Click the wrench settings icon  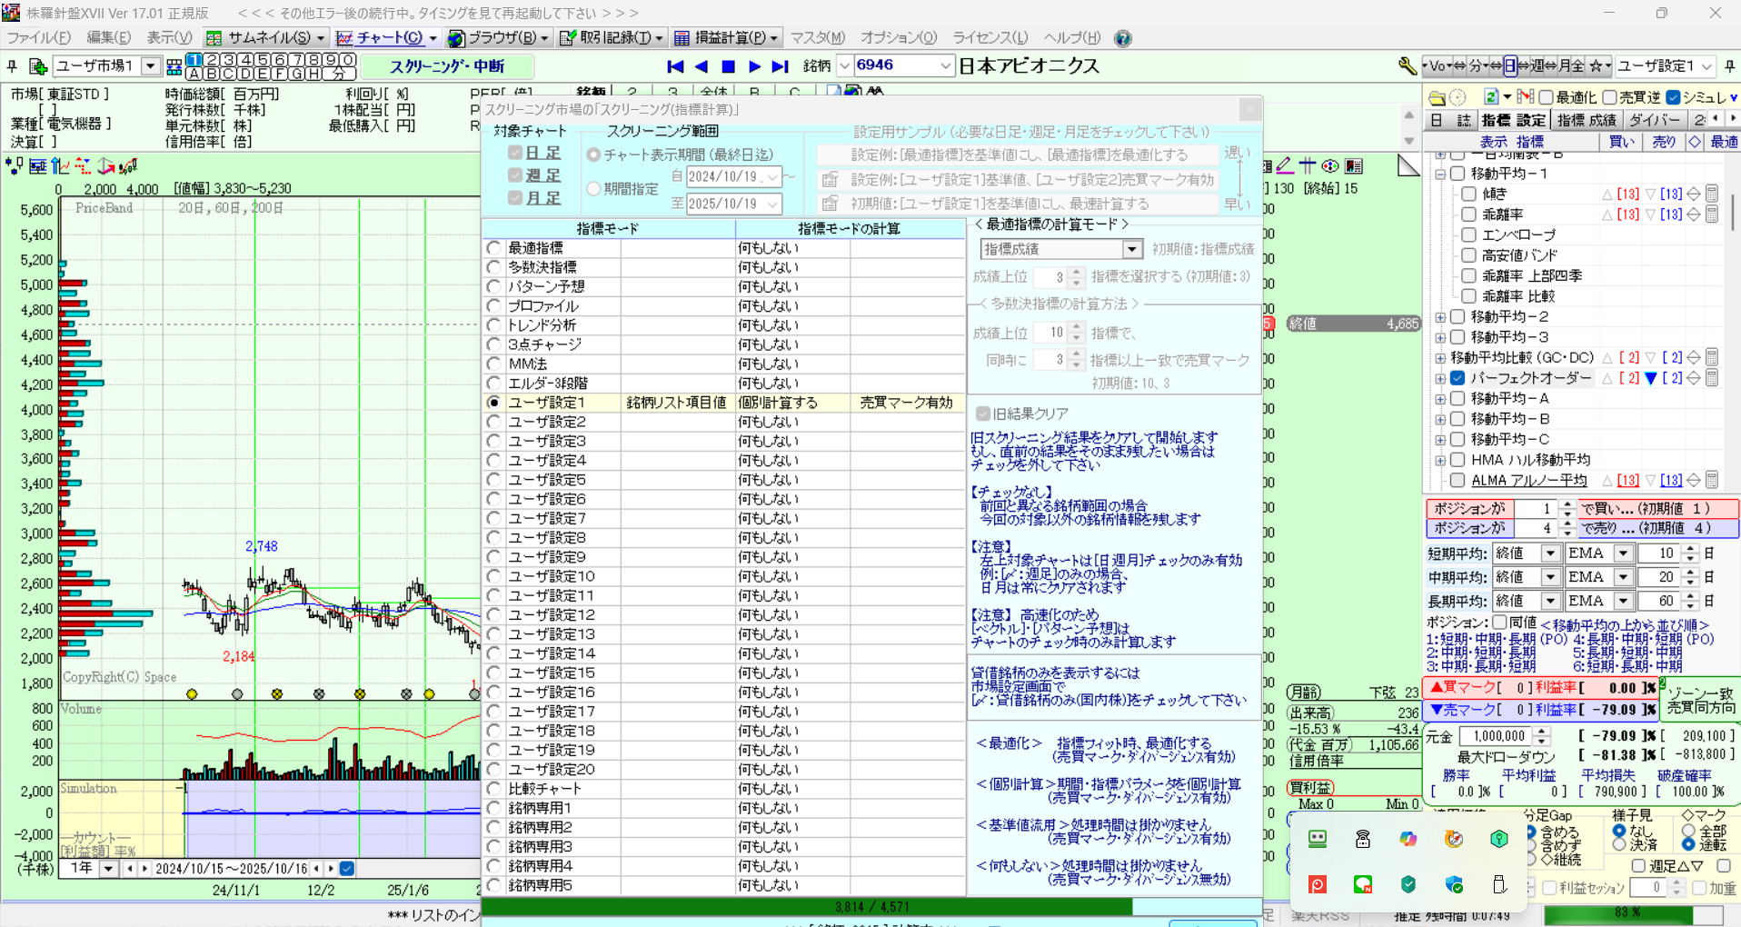pos(1407,65)
